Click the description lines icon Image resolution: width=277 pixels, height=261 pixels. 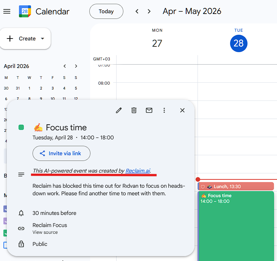(x=21, y=175)
